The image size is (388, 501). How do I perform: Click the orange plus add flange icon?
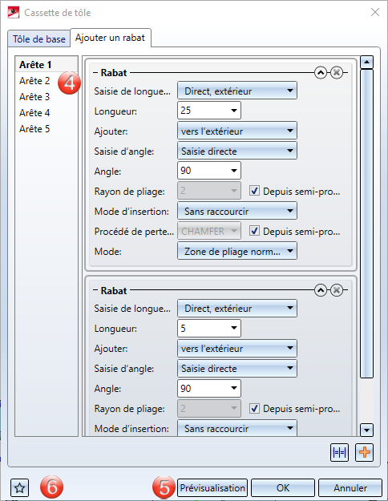tap(364, 452)
